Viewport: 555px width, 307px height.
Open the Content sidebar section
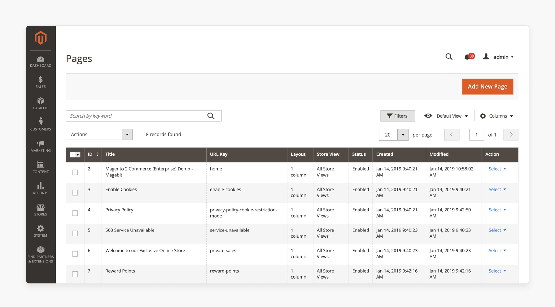tap(41, 167)
